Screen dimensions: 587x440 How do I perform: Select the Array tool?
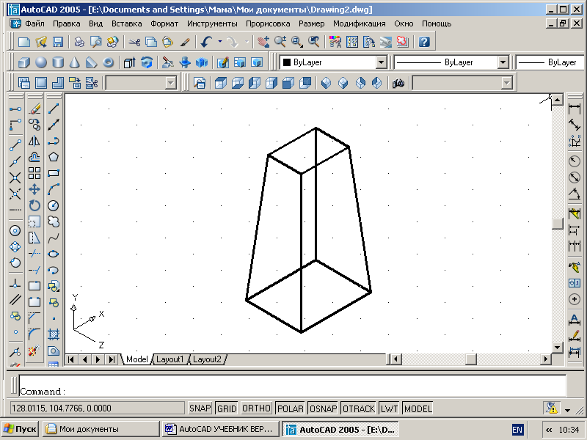pyautogui.click(x=34, y=173)
